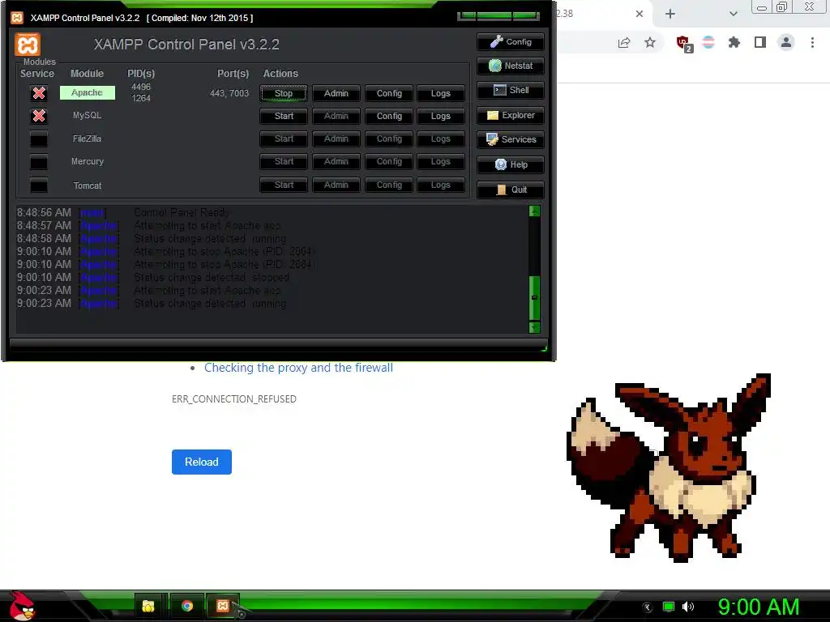Click the Reload button in Chrome
This screenshot has width=830, height=622.
[x=202, y=462]
